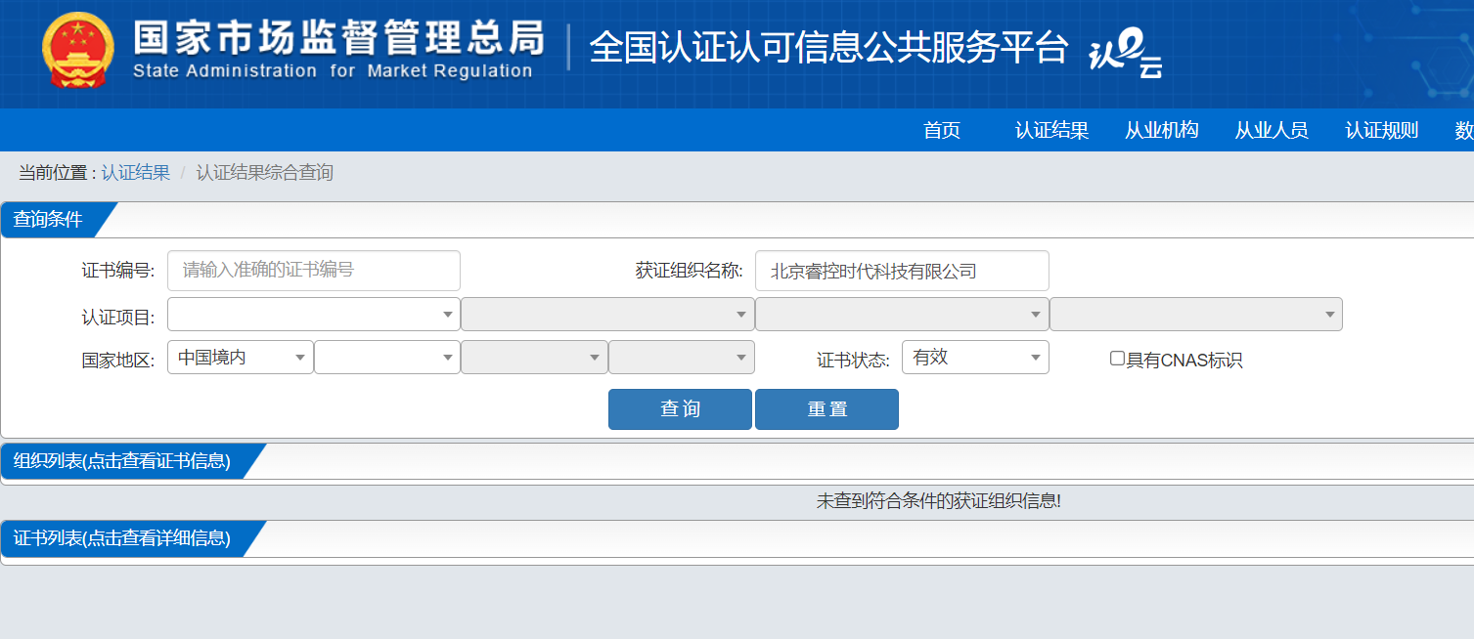Open the 认证结果 navigation menu

point(1051,130)
